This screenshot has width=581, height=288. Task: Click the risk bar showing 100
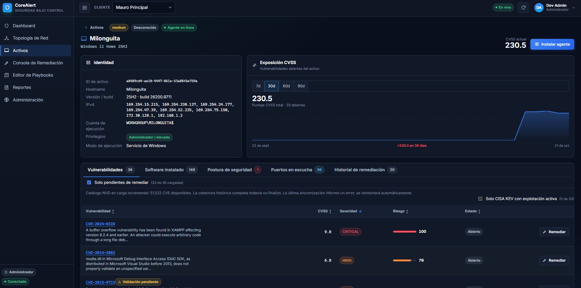(x=404, y=232)
